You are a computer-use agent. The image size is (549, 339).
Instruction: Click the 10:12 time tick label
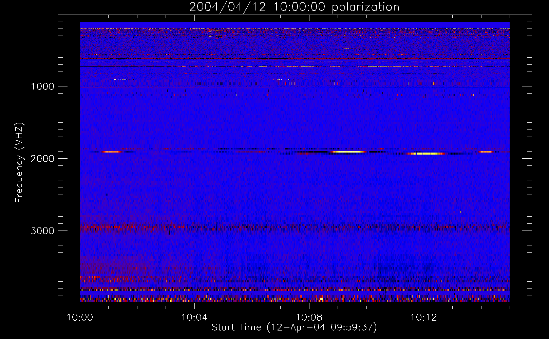424,318
